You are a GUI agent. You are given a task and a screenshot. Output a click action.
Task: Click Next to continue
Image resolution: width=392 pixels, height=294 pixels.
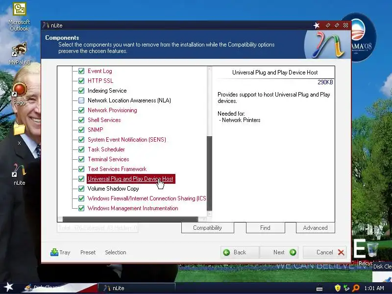[x=279, y=252]
